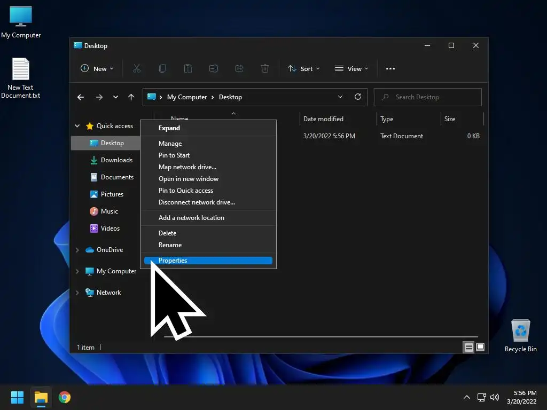Select Pin to Quick access entry
Screen dimensions: 547x410
tap(208, 191)
